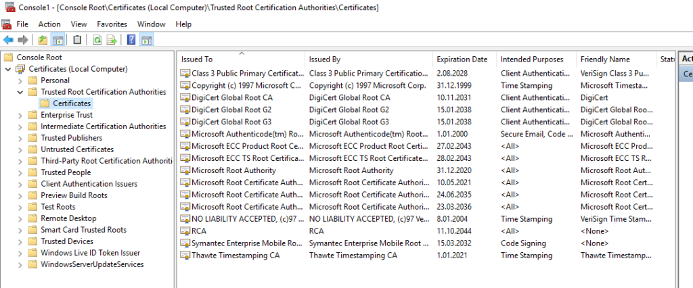Click the MMC console icon beside the File menu
Screen dimensions: 693x288
(6, 24)
